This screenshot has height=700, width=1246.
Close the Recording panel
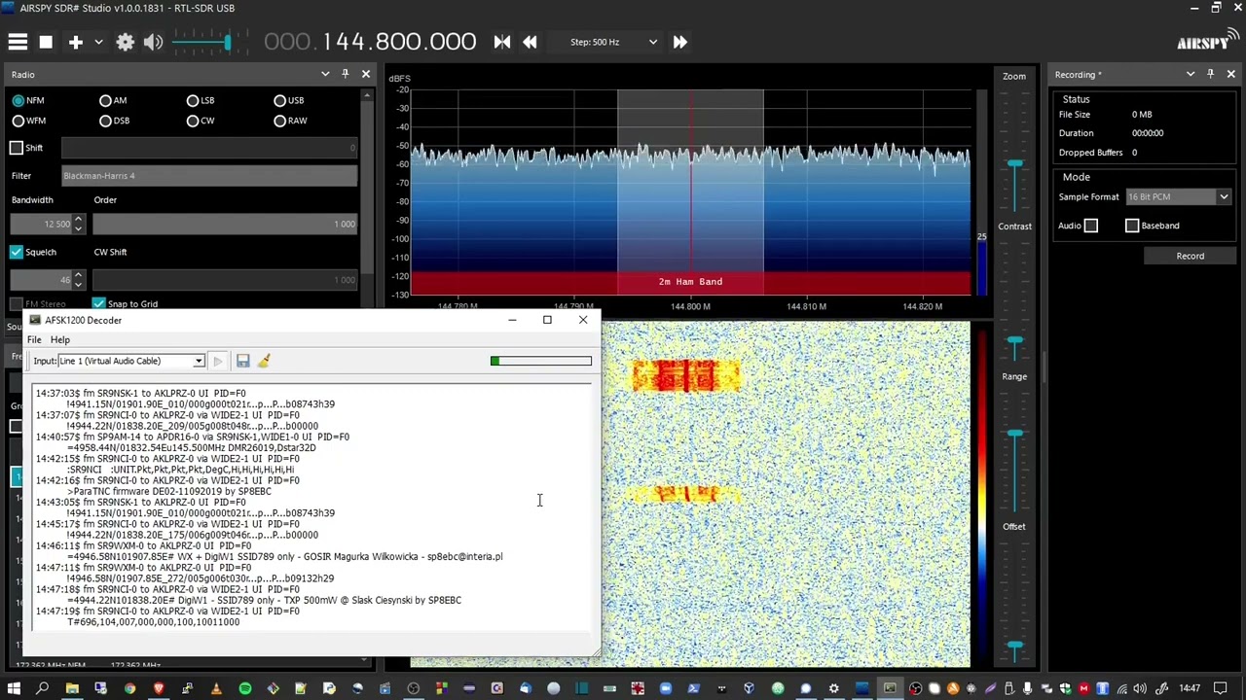coord(1231,74)
